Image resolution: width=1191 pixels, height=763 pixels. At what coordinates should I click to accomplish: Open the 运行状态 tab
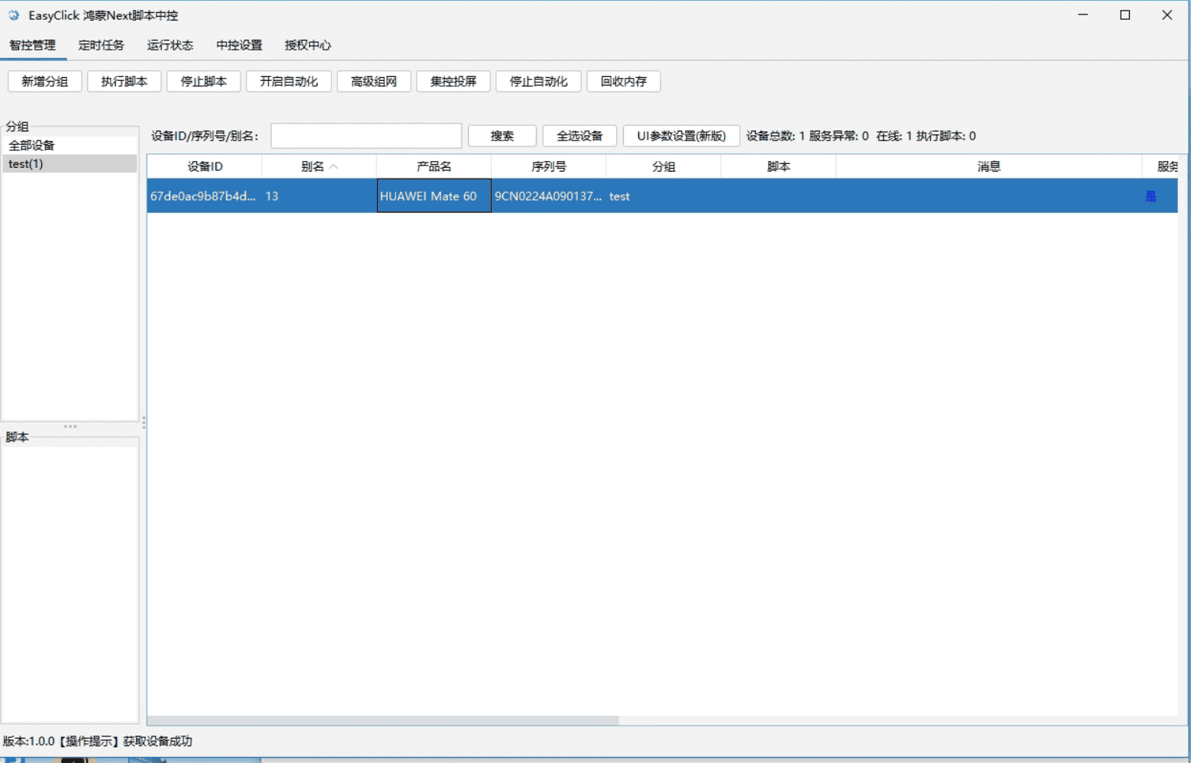[169, 45]
